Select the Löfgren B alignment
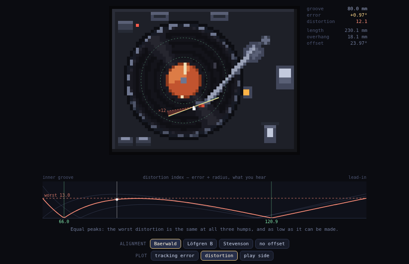The width and height of the screenshot is (409, 264). (x=200, y=244)
